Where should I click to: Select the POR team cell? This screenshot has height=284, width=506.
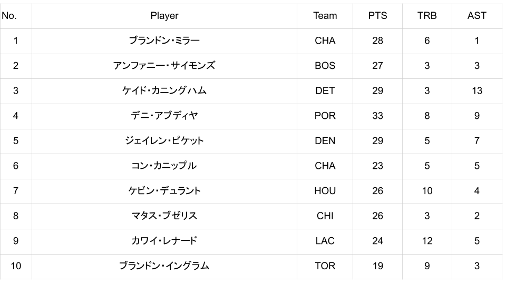coord(325,116)
